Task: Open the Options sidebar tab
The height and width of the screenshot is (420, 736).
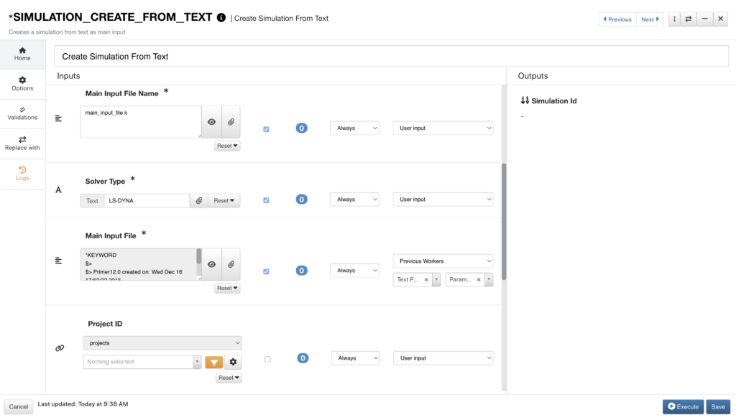Action: click(x=22, y=84)
